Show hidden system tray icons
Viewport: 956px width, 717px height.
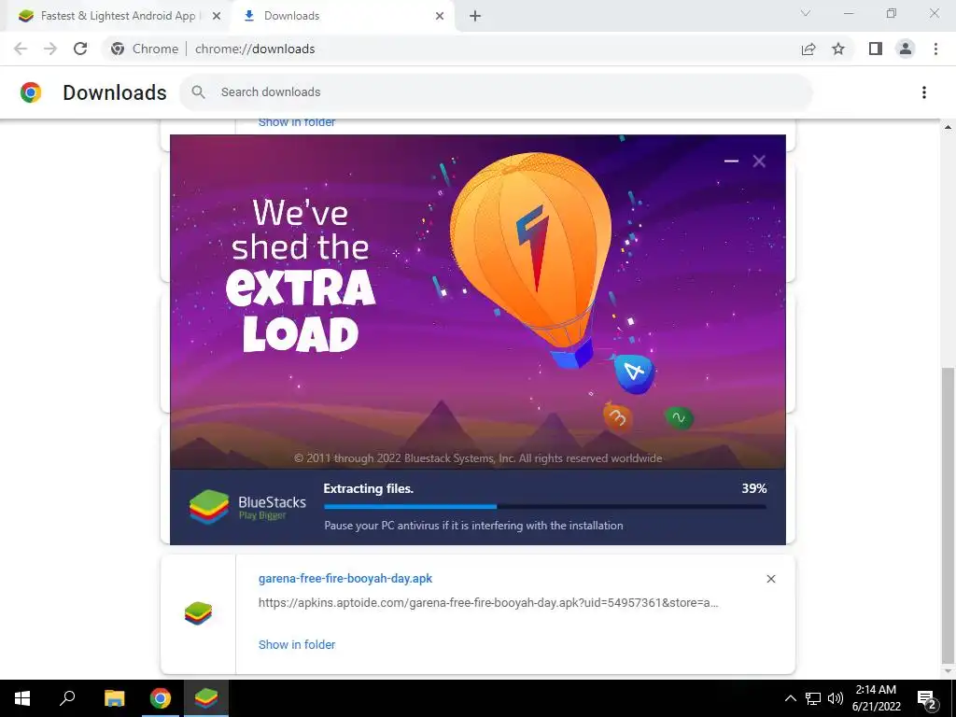790,698
